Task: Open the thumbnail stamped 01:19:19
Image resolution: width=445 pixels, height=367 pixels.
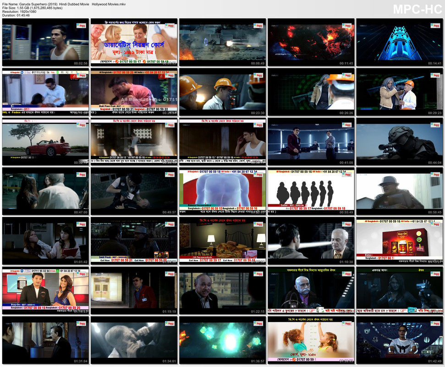Action: point(134,290)
